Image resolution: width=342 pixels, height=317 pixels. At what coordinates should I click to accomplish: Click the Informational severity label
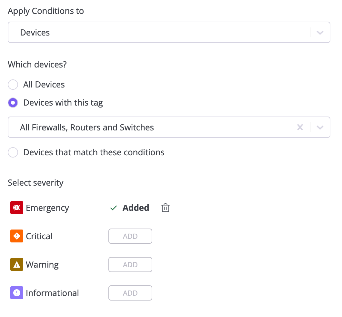pos(52,293)
